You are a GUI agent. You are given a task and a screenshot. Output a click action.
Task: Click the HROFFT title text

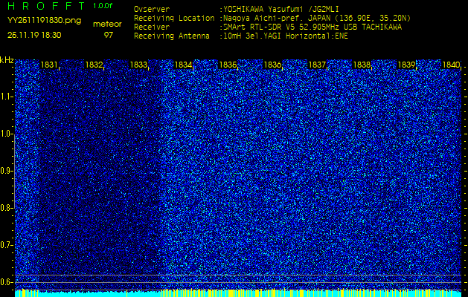pyautogui.click(x=46, y=6)
